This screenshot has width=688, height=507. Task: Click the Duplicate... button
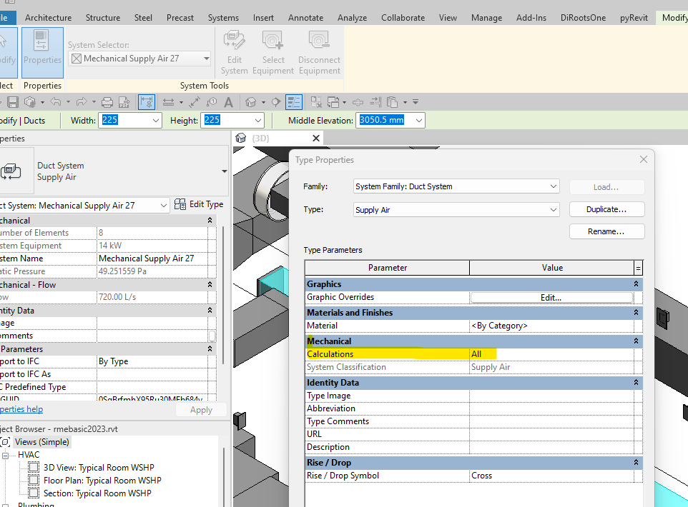pos(606,209)
